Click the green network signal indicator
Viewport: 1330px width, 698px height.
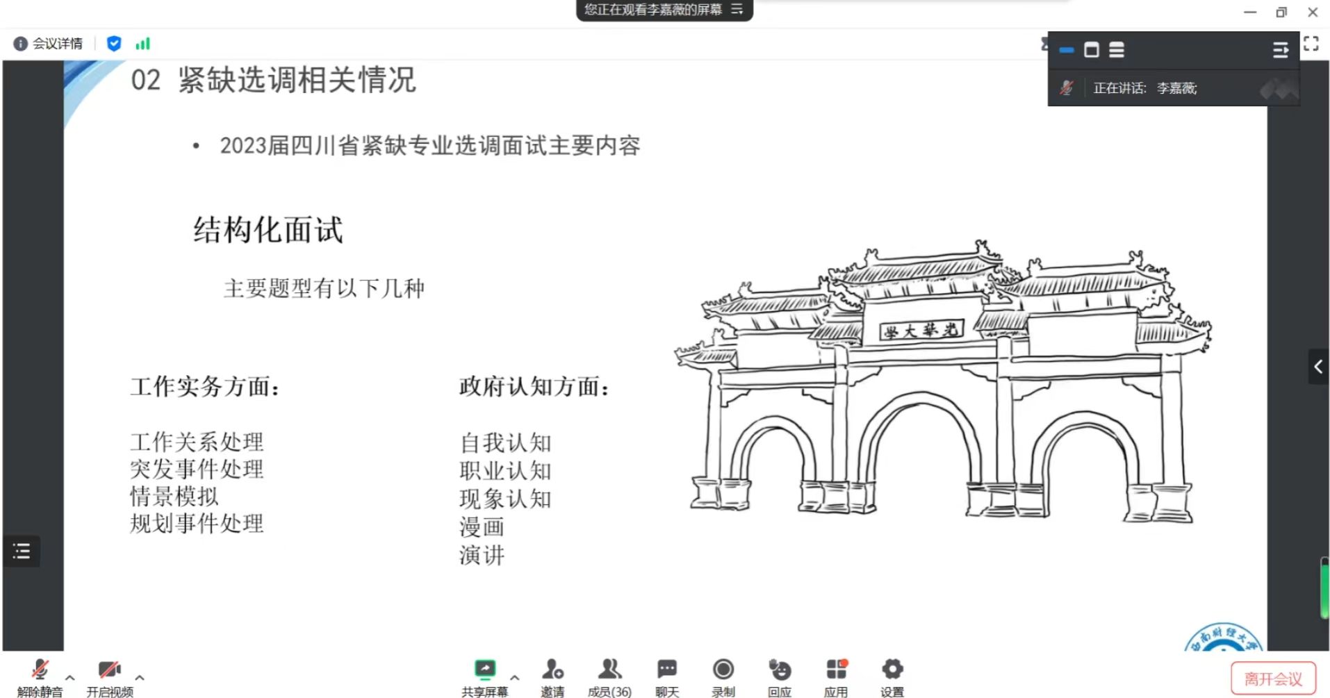142,44
